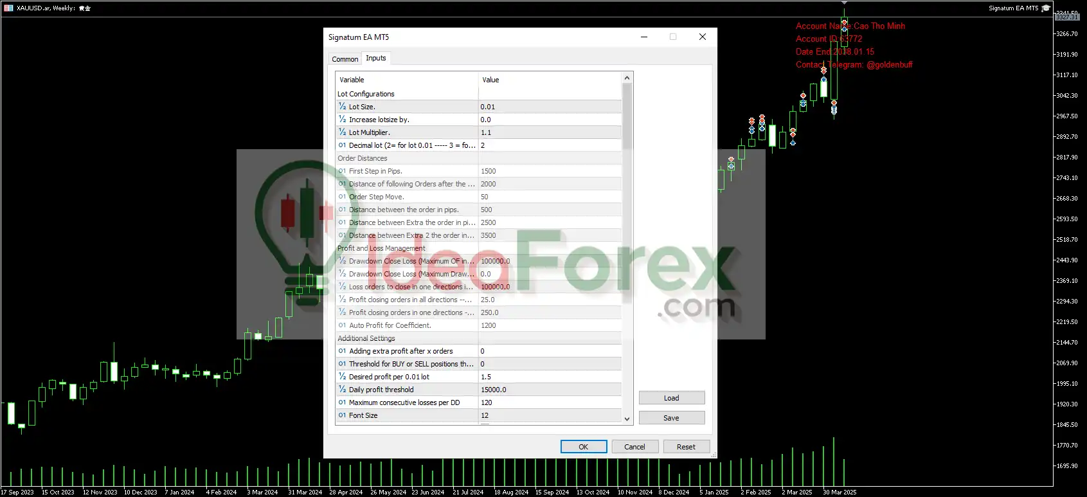Edit Daily profit threshold value 15000.0
This screenshot has width=1087, height=497.
tap(550, 390)
